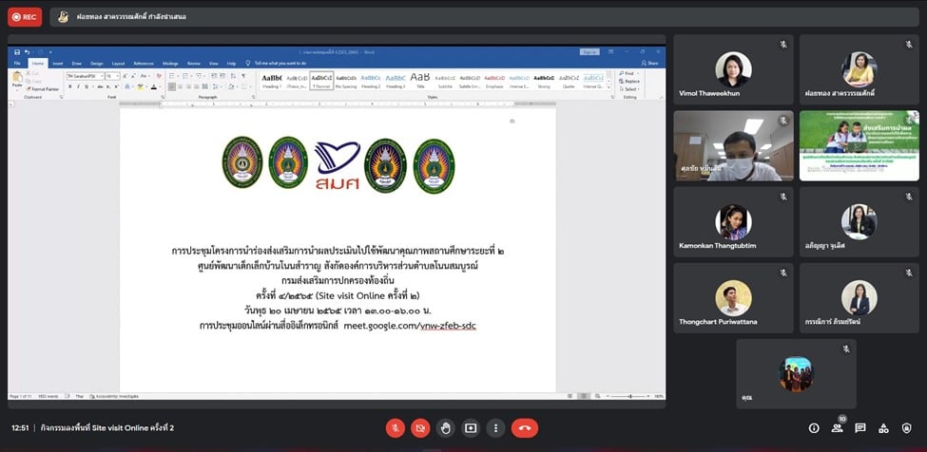
Task: Turn on the camera
Action: (x=420, y=428)
